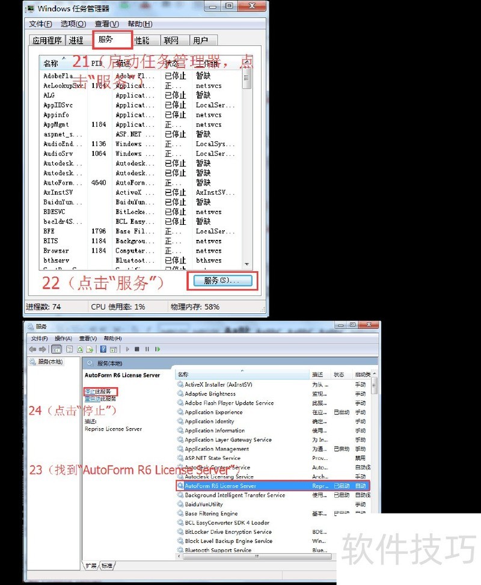The height and width of the screenshot is (585, 481).
Task: Open 选项(O) menu in Task Manager
Action: (x=73, y=24)
